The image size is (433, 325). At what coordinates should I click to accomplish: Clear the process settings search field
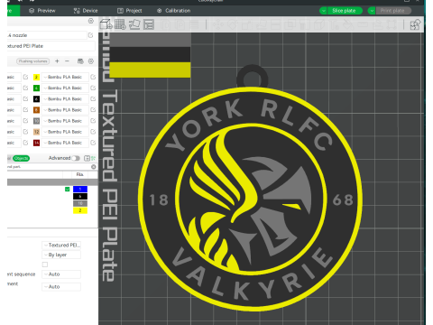[94, 167]
